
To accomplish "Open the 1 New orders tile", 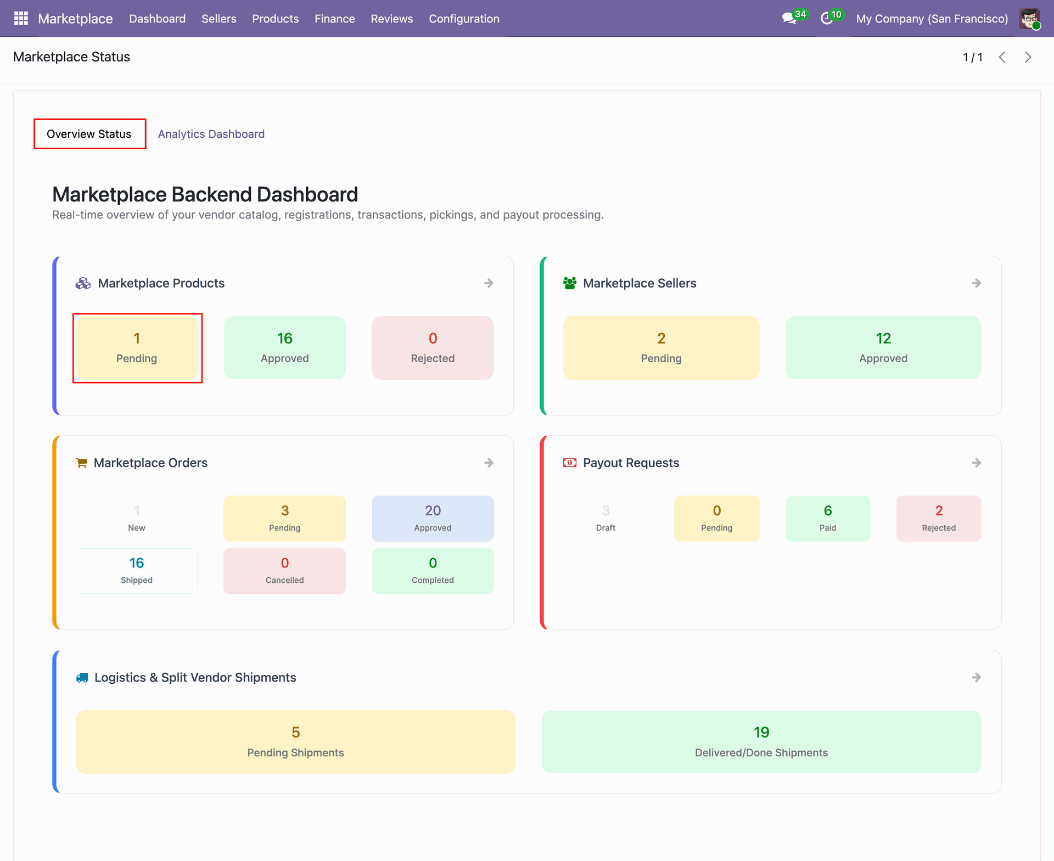I will [137, 519].
